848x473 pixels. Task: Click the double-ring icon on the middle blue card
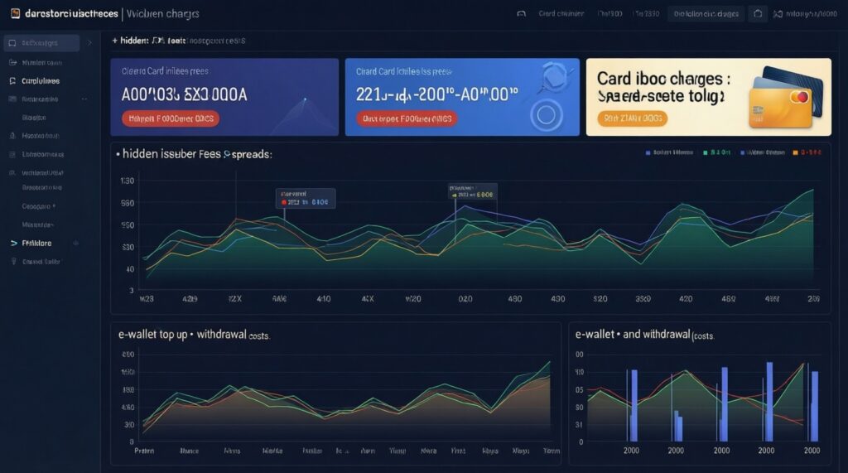coord(547,115)
